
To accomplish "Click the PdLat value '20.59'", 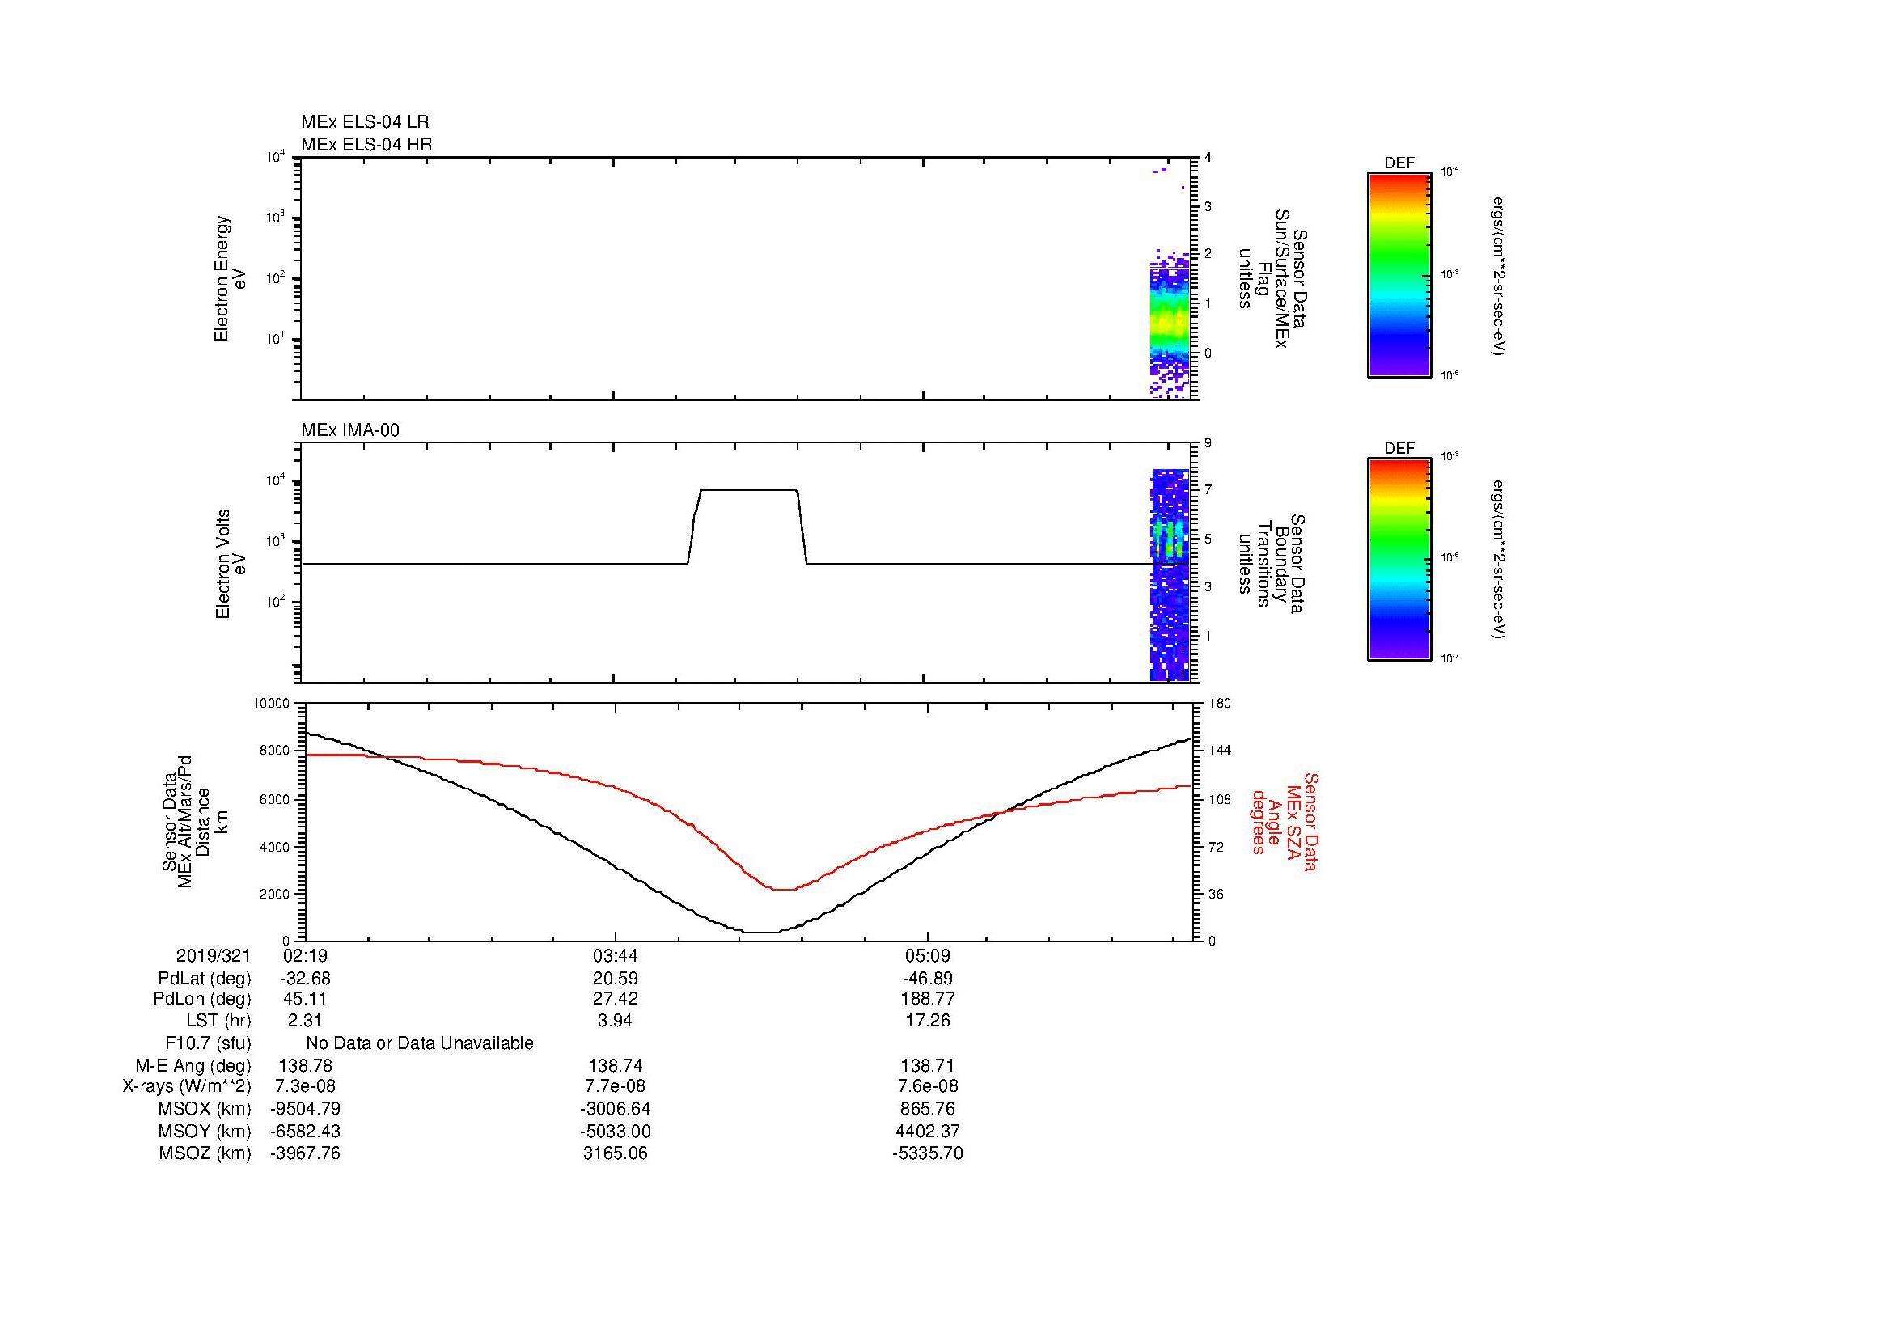I will point(616,979).
